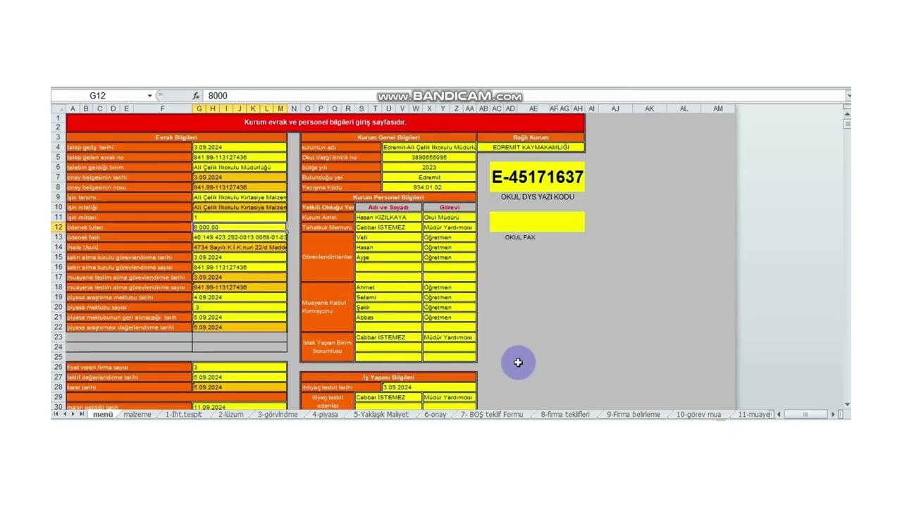The width and height of the screenshot is (902, 507).
Task: Open the 5-Yaklaşık Maliyet sheet tab
Action: click(x=381, y=414)
